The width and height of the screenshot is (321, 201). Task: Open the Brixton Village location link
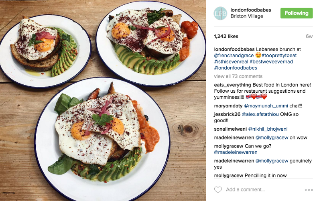click(x=247, y=16)
